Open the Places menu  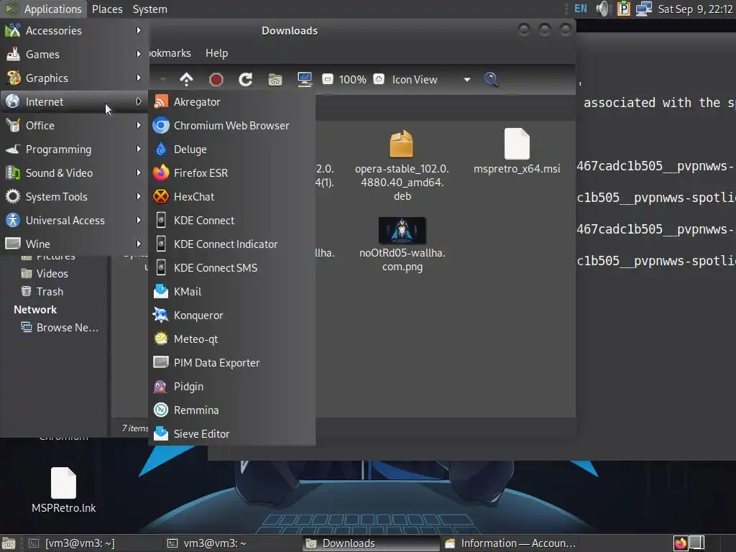point(107,9)
